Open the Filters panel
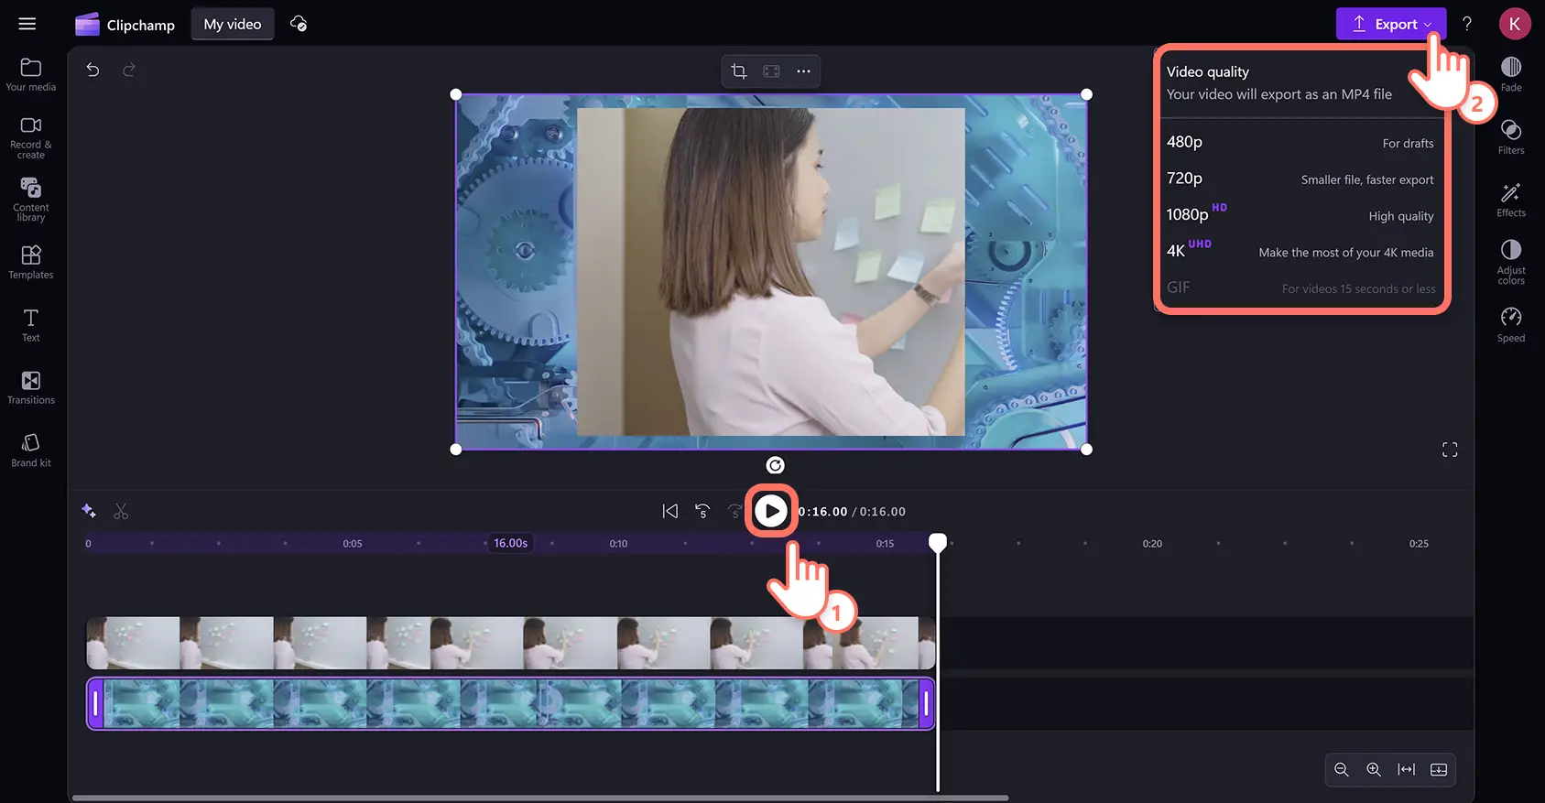This screenshot has width=1545, height=803. (x=1511, y=137)
